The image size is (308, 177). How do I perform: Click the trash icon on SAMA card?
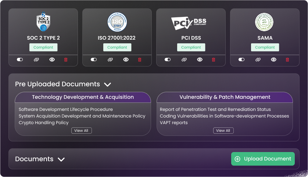point(287,59)
